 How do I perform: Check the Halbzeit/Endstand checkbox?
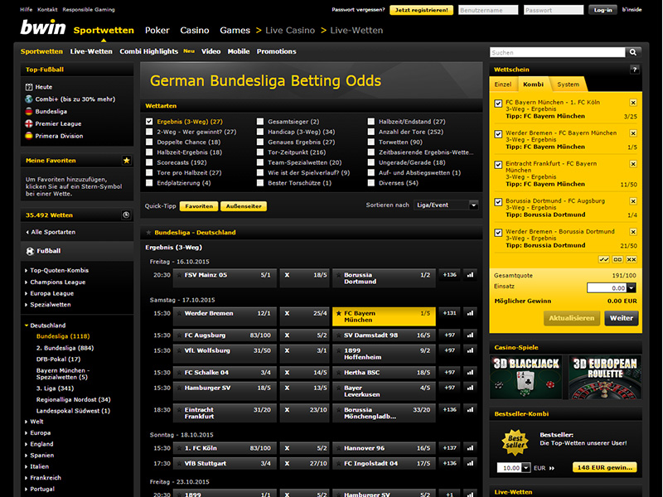click(370, 122)
